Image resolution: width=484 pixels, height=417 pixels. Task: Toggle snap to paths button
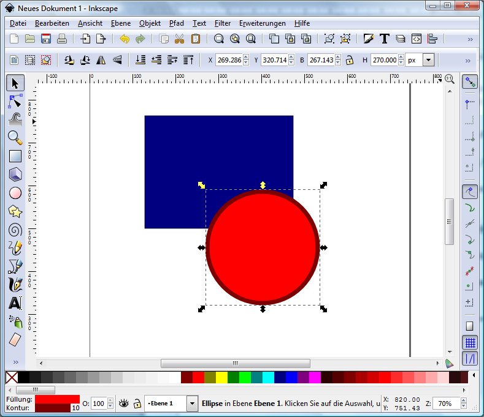(x=470, y=208)
